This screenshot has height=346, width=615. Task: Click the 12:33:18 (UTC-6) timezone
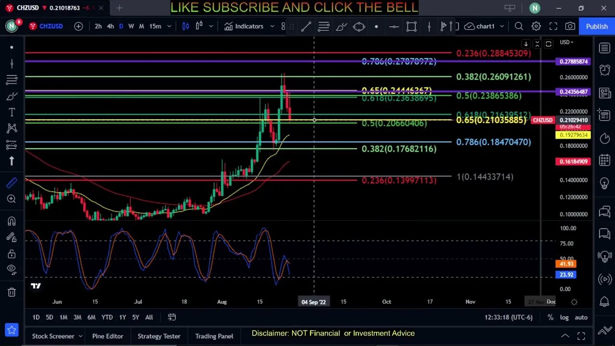coord(509,317)
